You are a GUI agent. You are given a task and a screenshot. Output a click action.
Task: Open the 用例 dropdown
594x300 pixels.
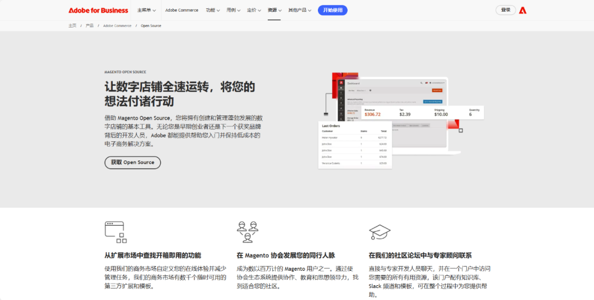click(233, 10)
